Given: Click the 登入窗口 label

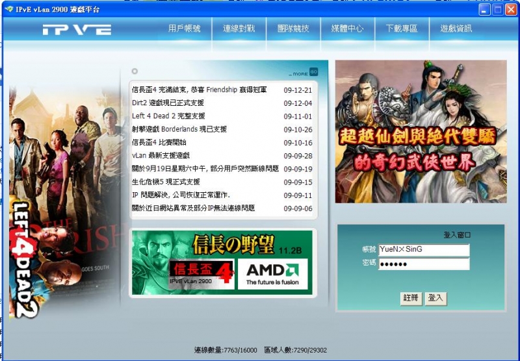Looking at the screenshot, I should pos(457,235).
